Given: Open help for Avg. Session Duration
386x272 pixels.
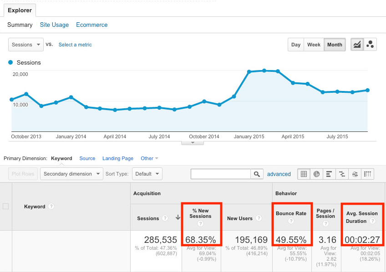Looking at the screenshot, I should point(373,221).
